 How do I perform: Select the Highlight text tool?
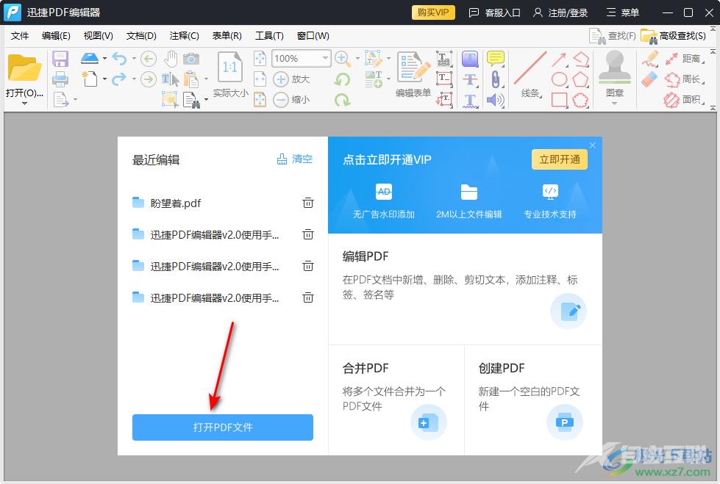[x=469, y=59]
